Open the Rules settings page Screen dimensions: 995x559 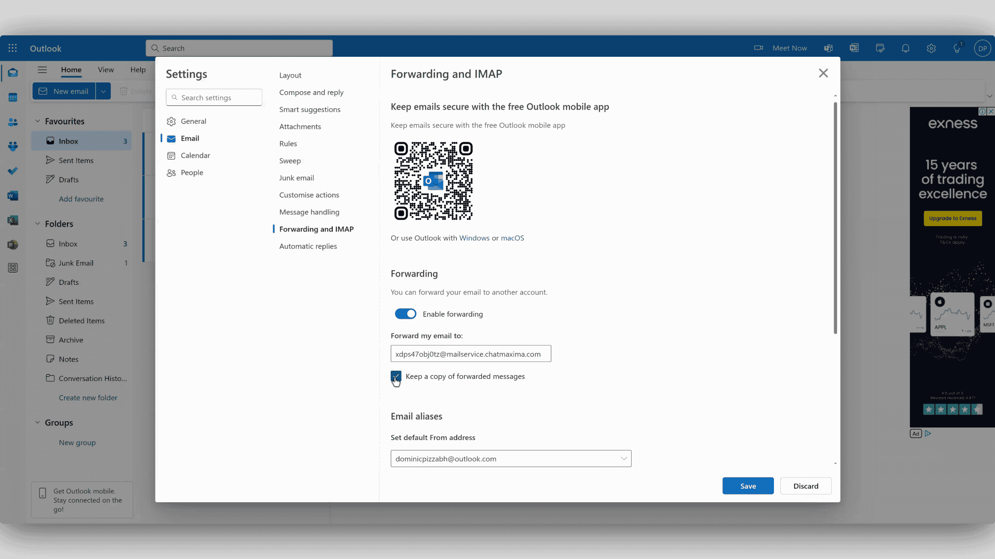click(288, 144)
